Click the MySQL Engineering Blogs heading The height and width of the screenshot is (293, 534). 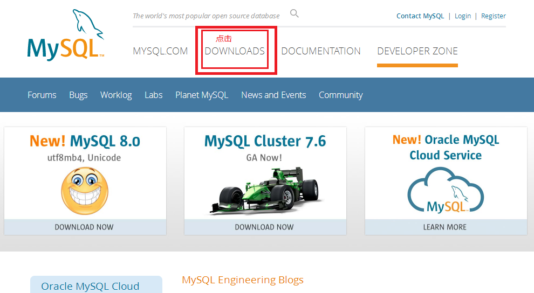pos(243,280)
